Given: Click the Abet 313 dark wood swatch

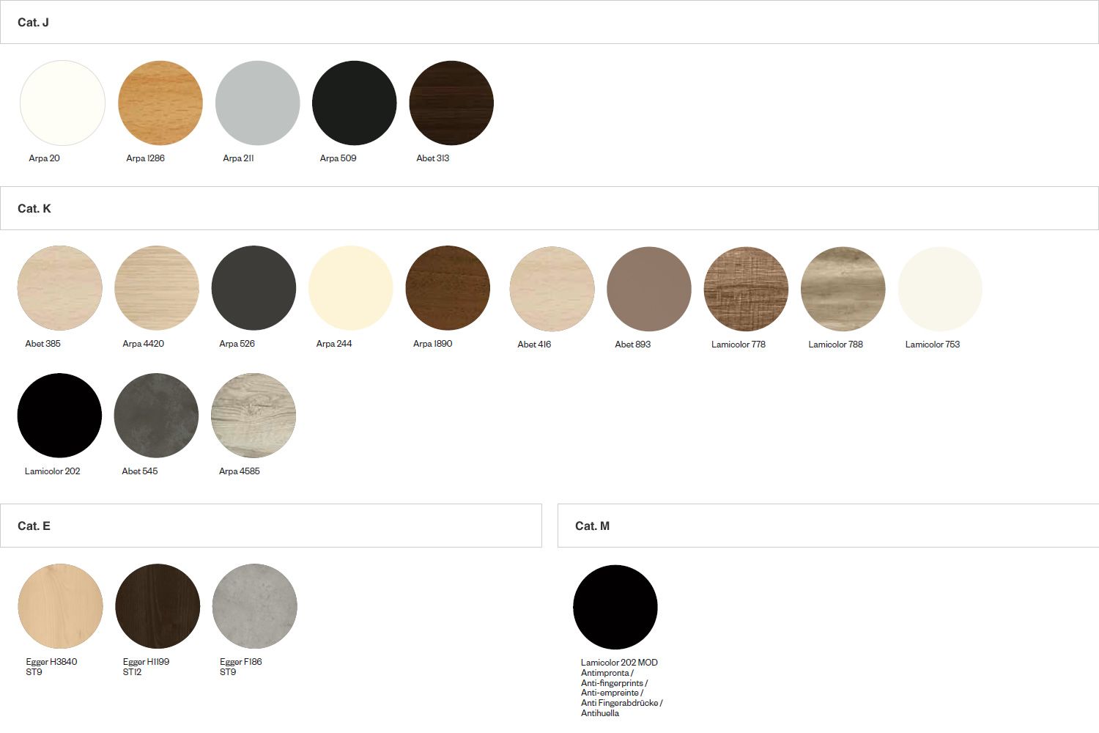Looking at the screenshot, I should pyautogui.click(x=451, y=103).
